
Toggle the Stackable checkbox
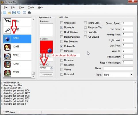point(62,65)
